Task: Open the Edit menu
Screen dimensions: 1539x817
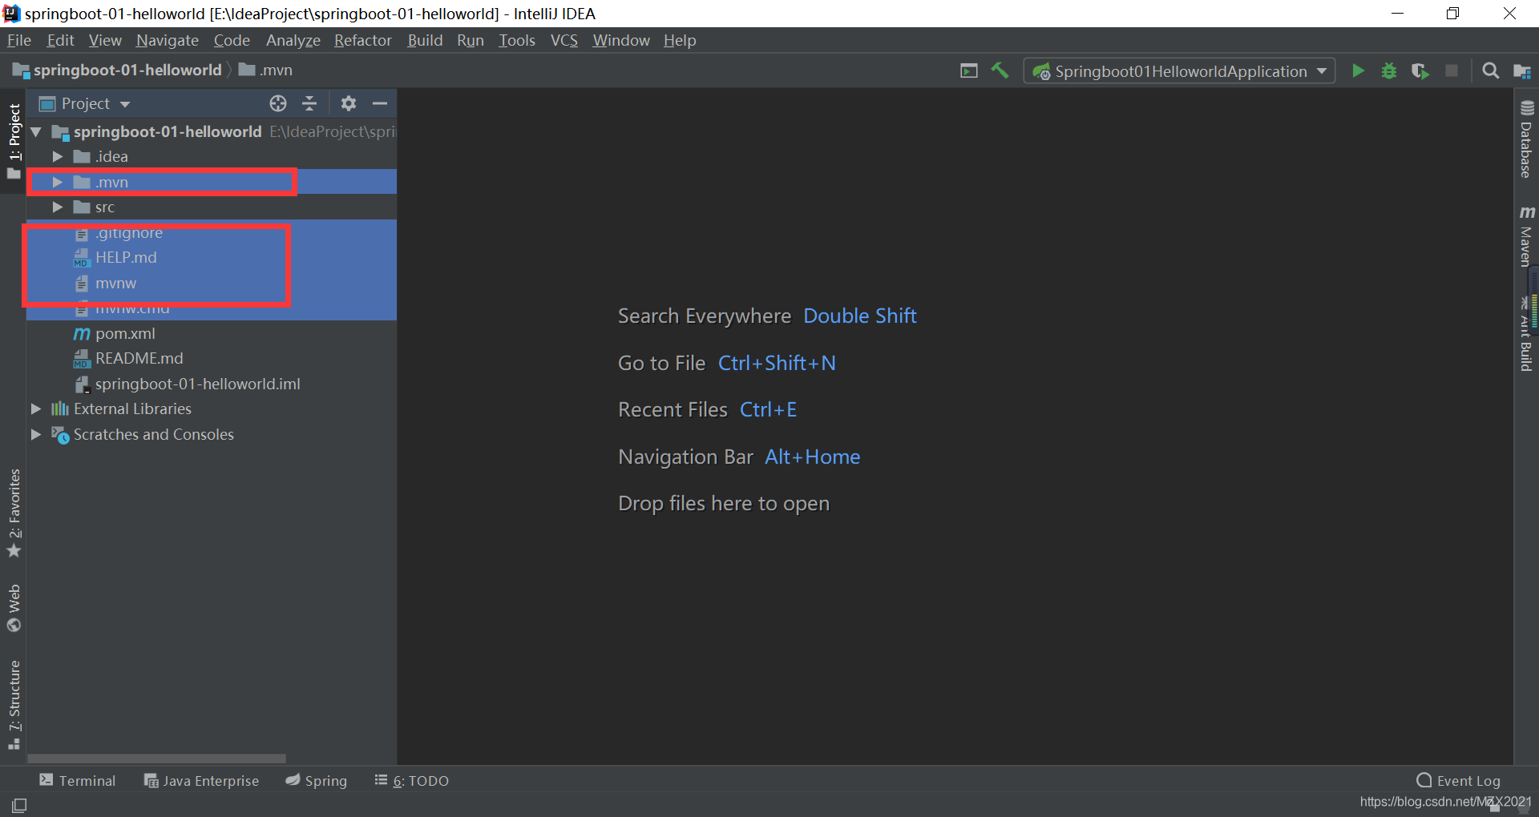Action: coord(60,40)
